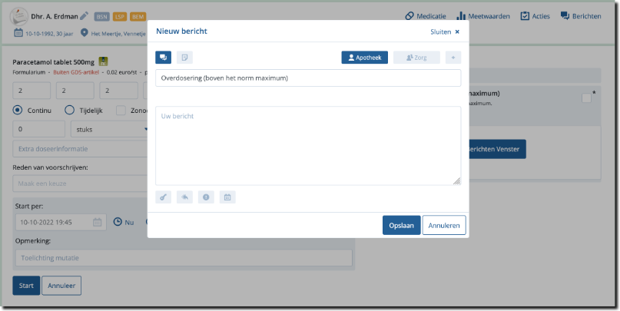Click into the Uw bericht text area
This screenshot has width=620, height=311.
[307, 146]
